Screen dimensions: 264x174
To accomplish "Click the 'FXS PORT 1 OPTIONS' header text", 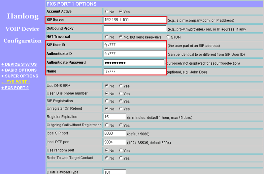I will [72, 4].
